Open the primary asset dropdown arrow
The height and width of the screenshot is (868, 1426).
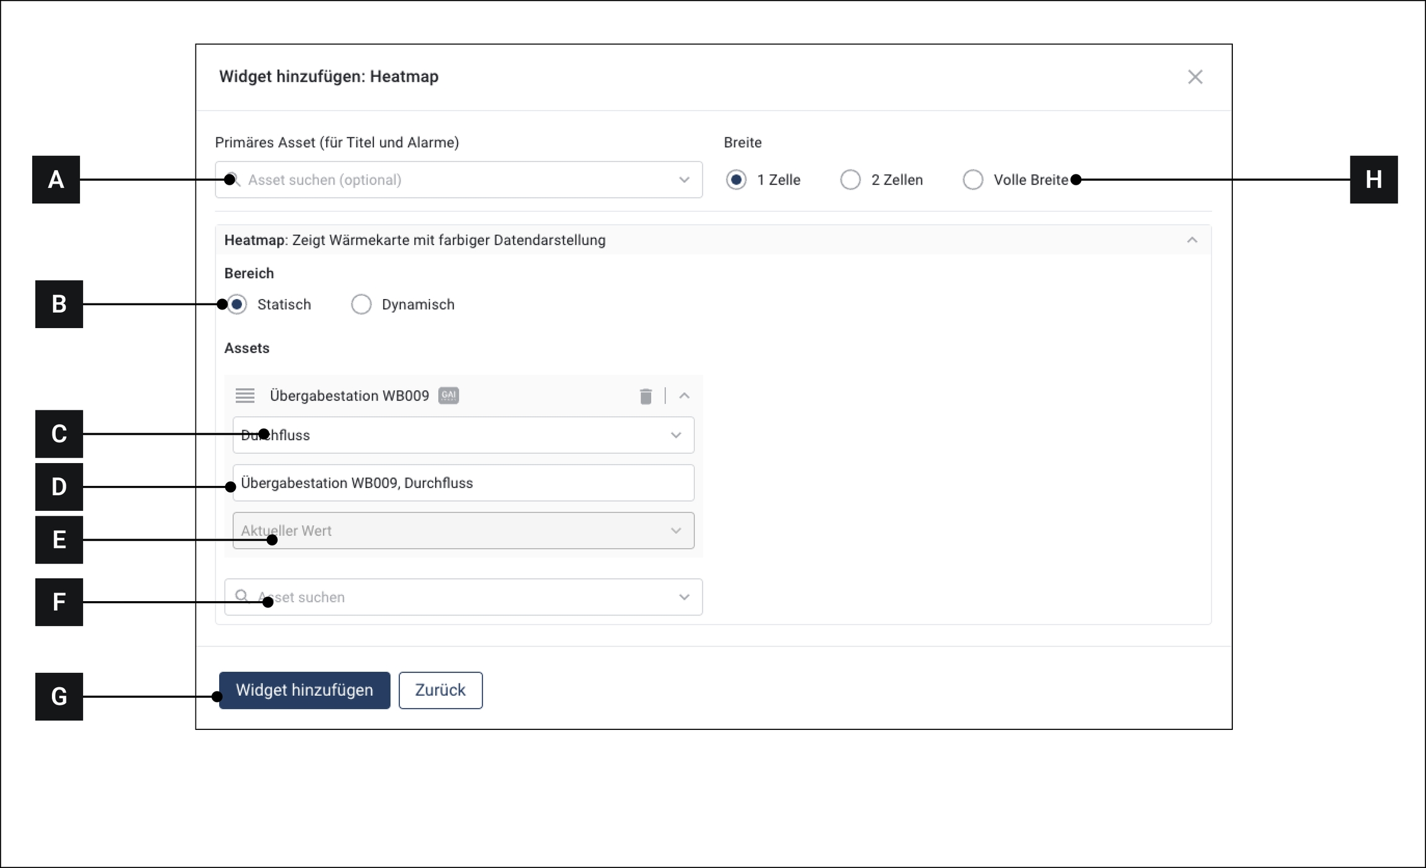[684, 180]
